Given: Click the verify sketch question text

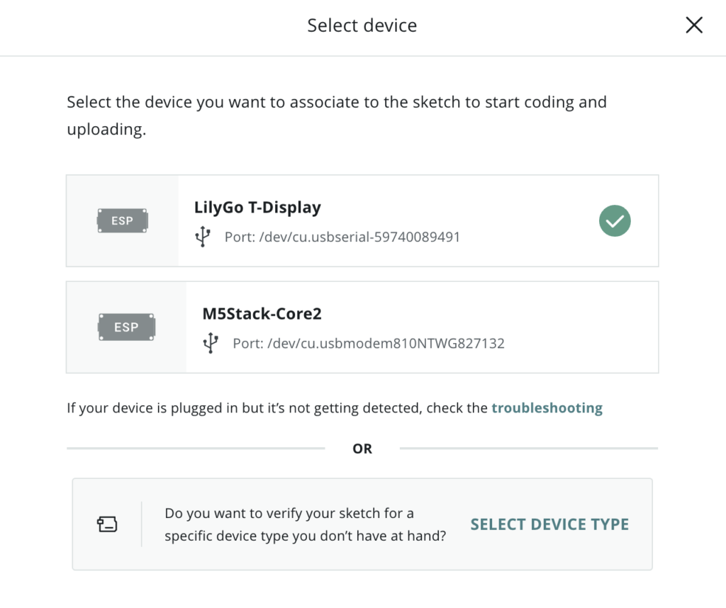Looking at the screenshot, I should (305, 524).
